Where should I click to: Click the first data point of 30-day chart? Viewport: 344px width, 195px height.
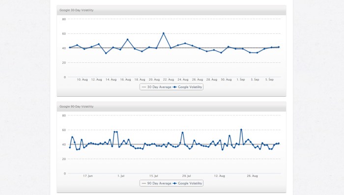coord(70,48)
